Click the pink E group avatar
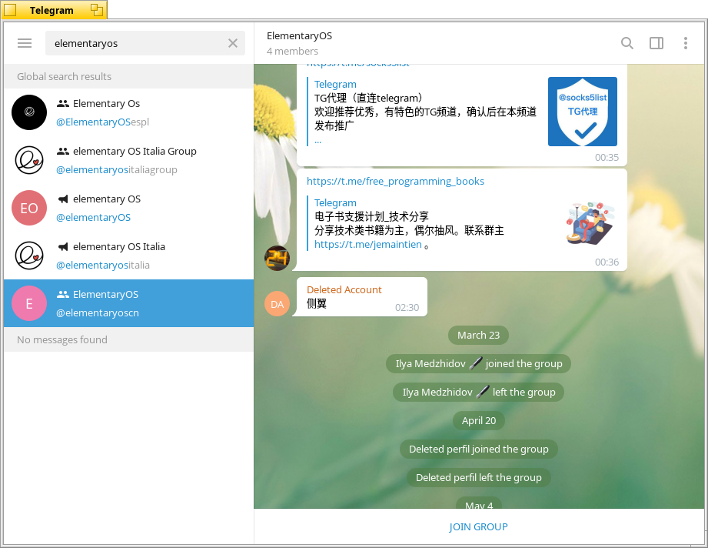The height and width of the screenshot is (548, 708). point(29,303)
